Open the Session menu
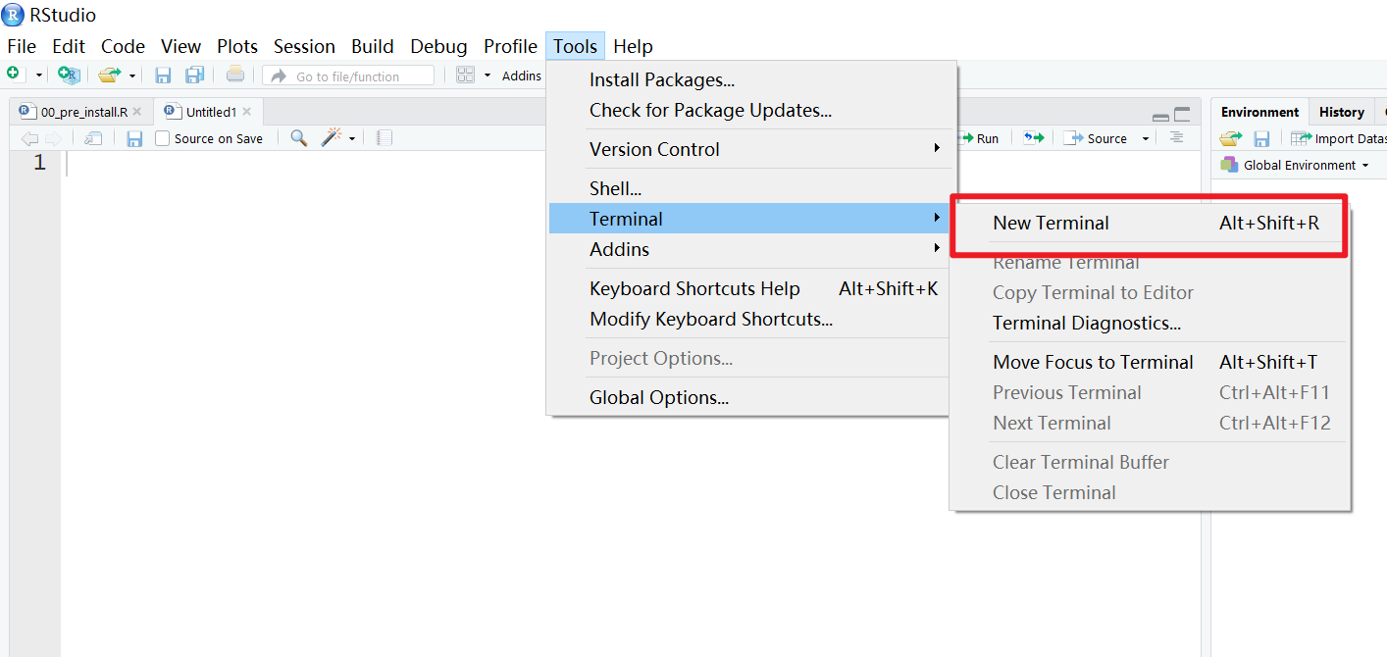The image size is (1387, 657). click(304, 46)
